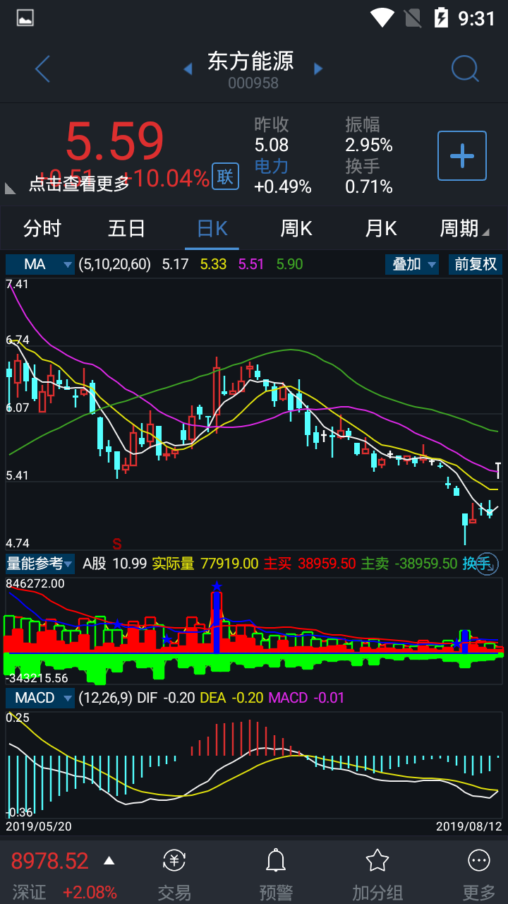508x904 pixels.
Task: Tap MA20 value 5.51
Action: tap(251, 264)
